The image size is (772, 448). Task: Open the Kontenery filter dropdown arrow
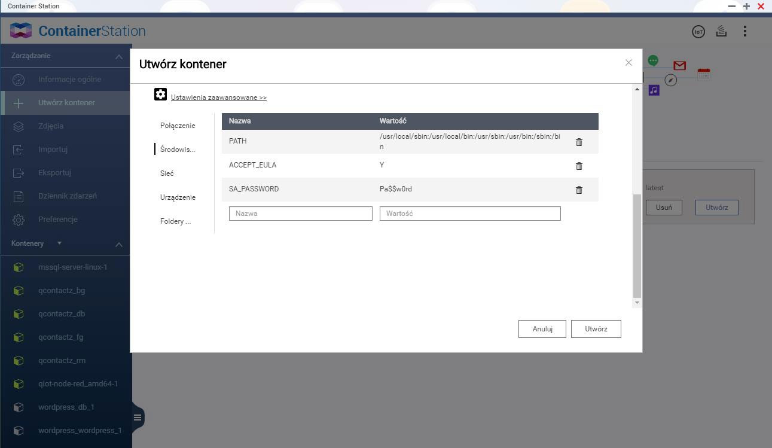coord(59,243)
